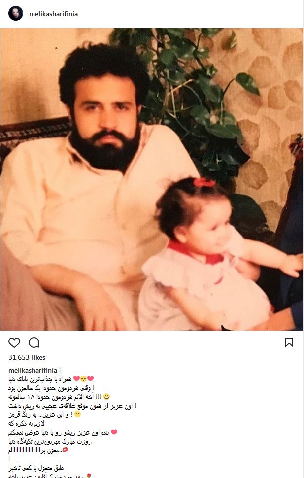The width and height of the screenshot is (304, 478).
Task: Click the caption line starting 'روزت مبارک'
Action: [x=50, y=441]
